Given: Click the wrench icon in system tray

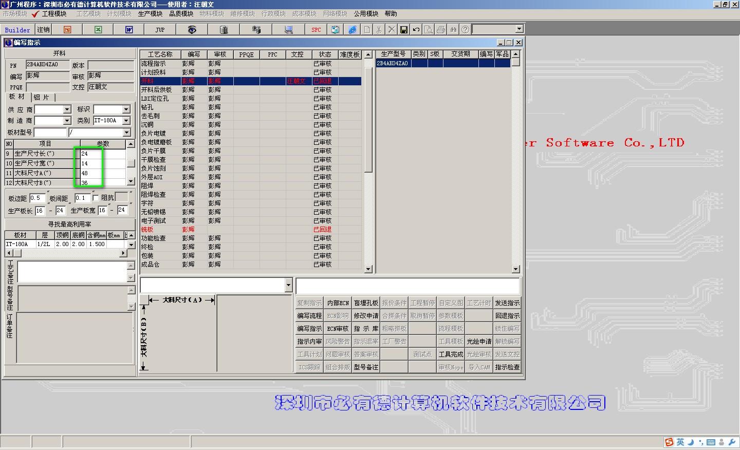Looking at the screenshot, I should click(x=733, y=442).
